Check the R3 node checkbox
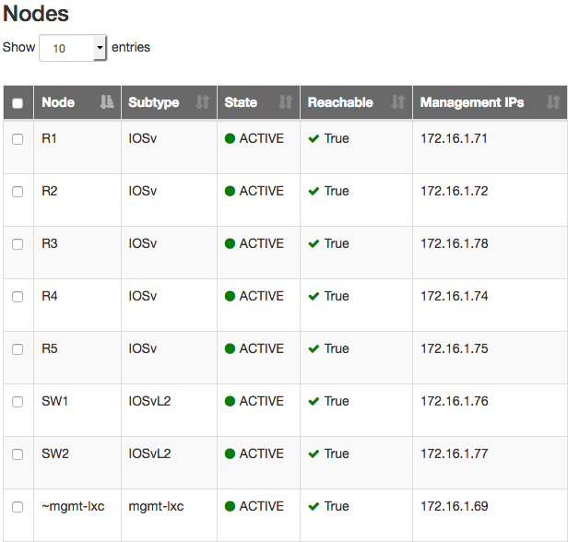 click(18, 244)
